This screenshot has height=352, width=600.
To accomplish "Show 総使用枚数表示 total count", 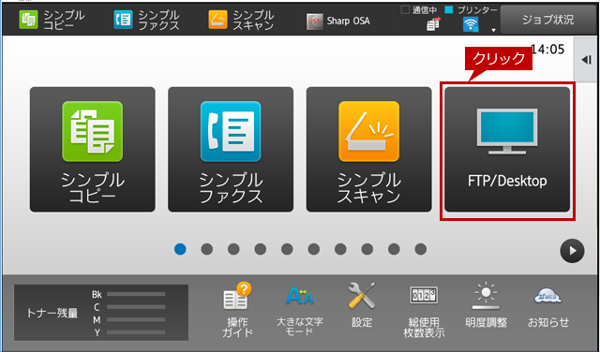I will (x=424, y=311).
